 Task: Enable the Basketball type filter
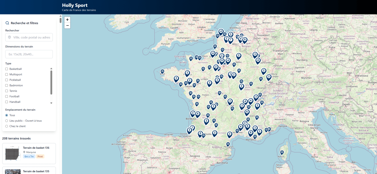click(x=7, y=69)
